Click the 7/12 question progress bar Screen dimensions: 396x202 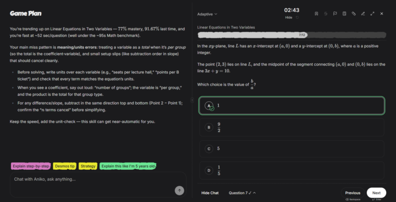291,35
